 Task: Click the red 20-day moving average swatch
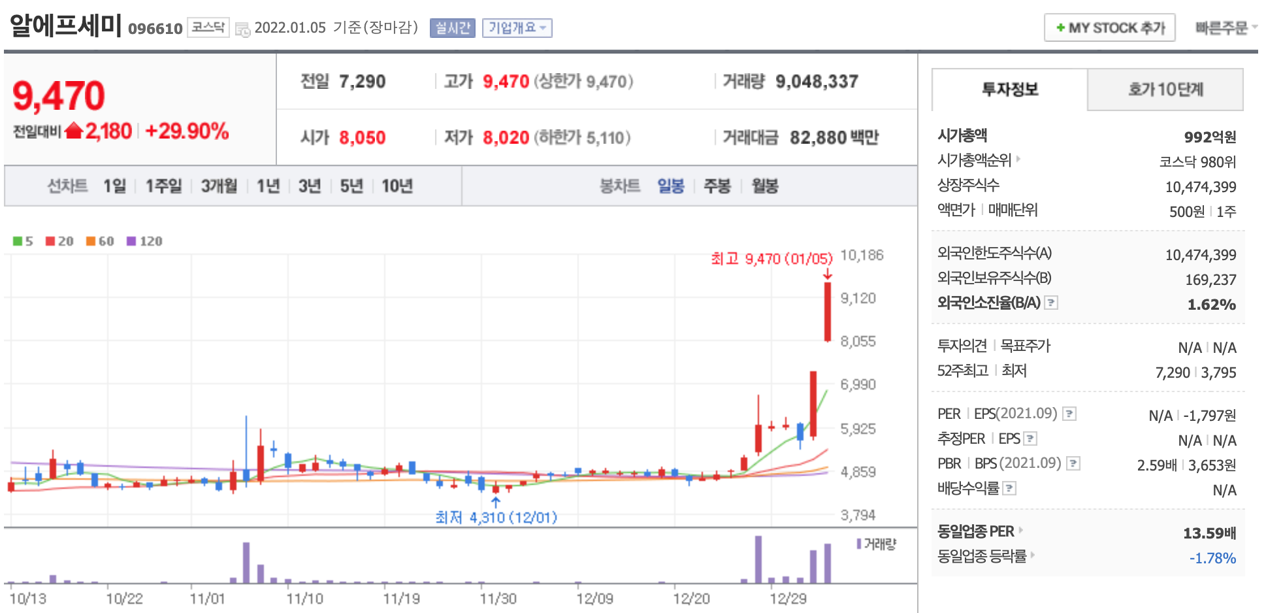(50, 241)
